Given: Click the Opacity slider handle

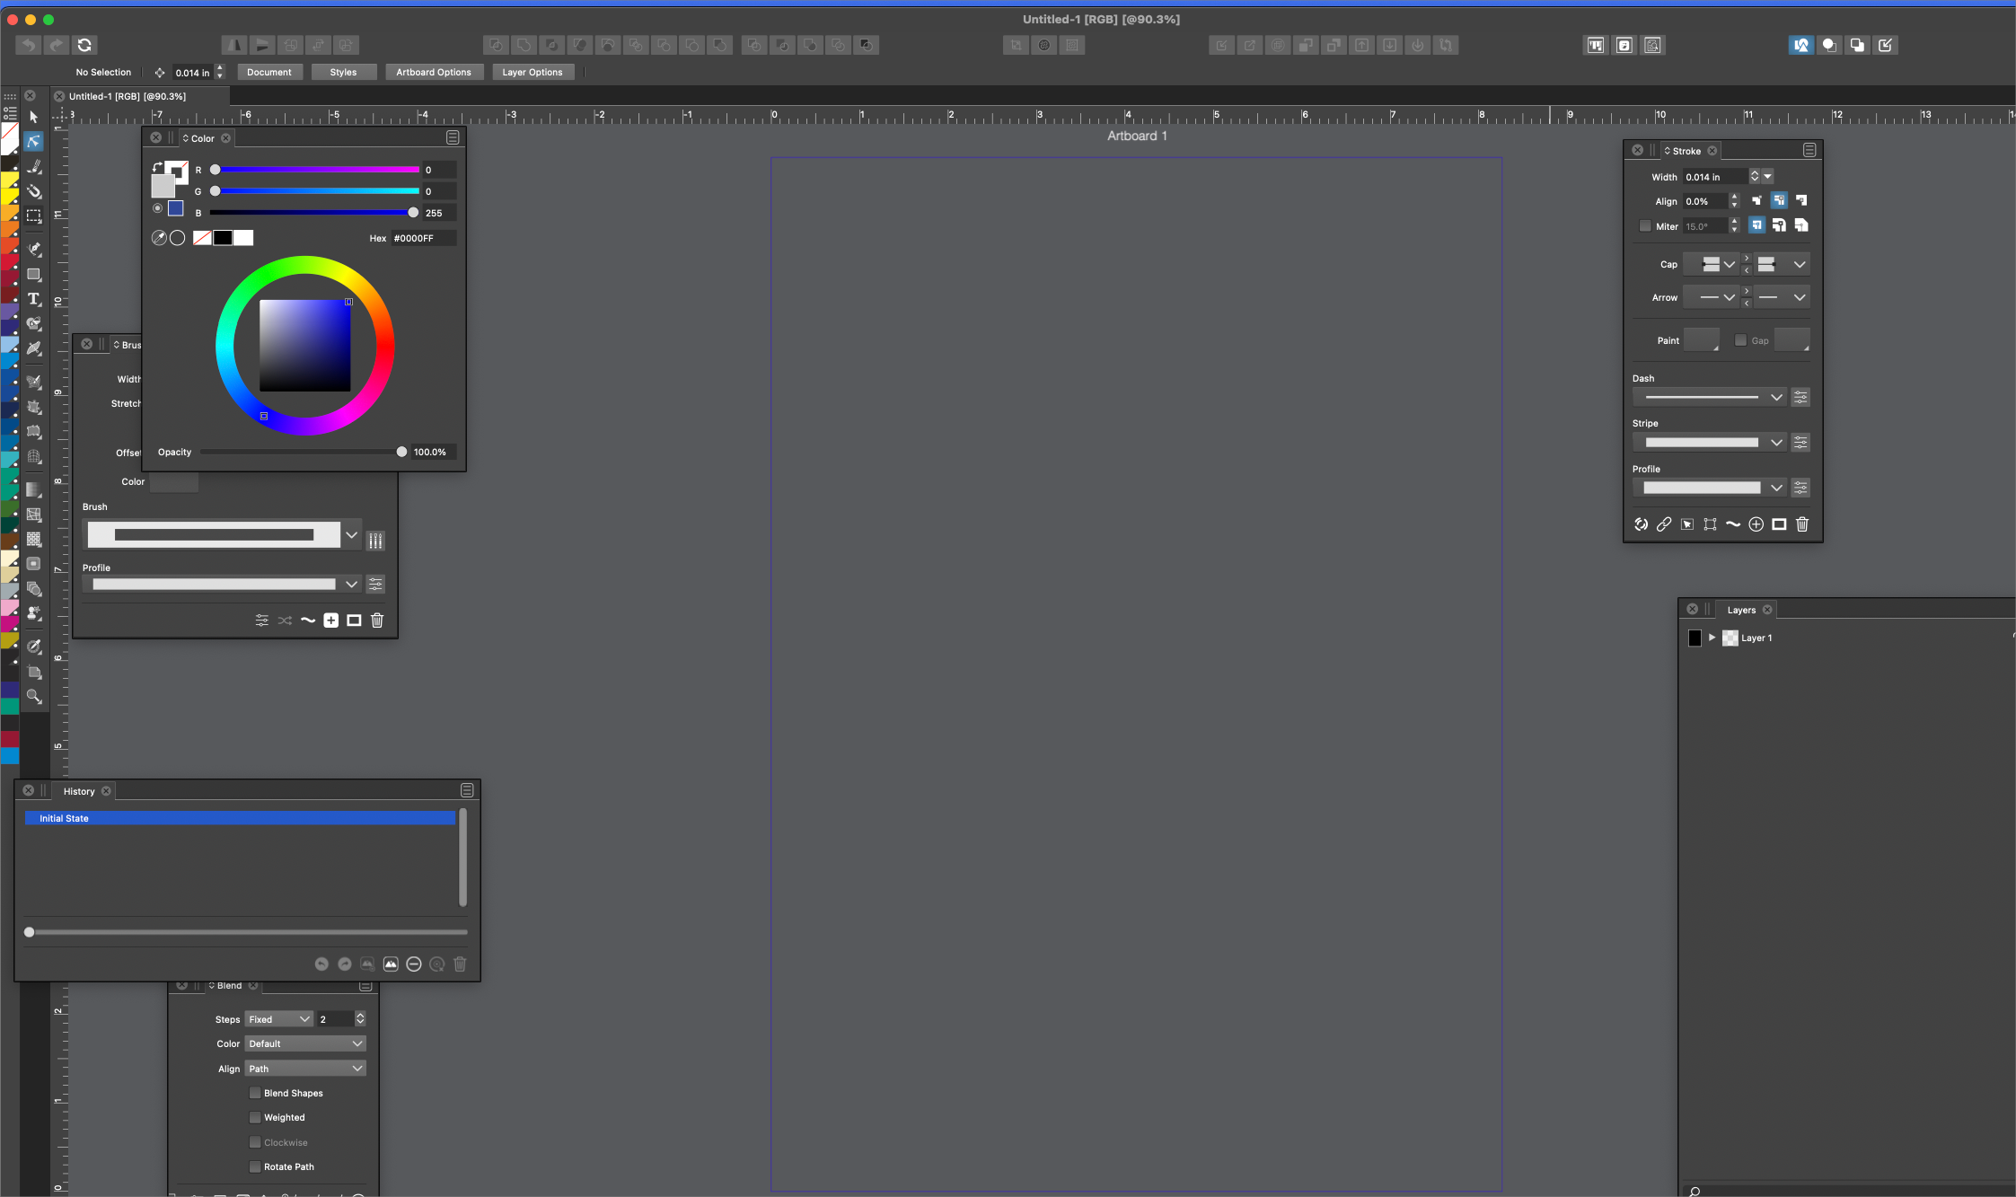Looking at the screenshot, I should (x=401, y=452).
